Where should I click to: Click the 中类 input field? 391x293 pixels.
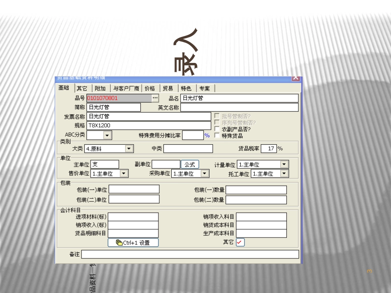tap(188, 149)
